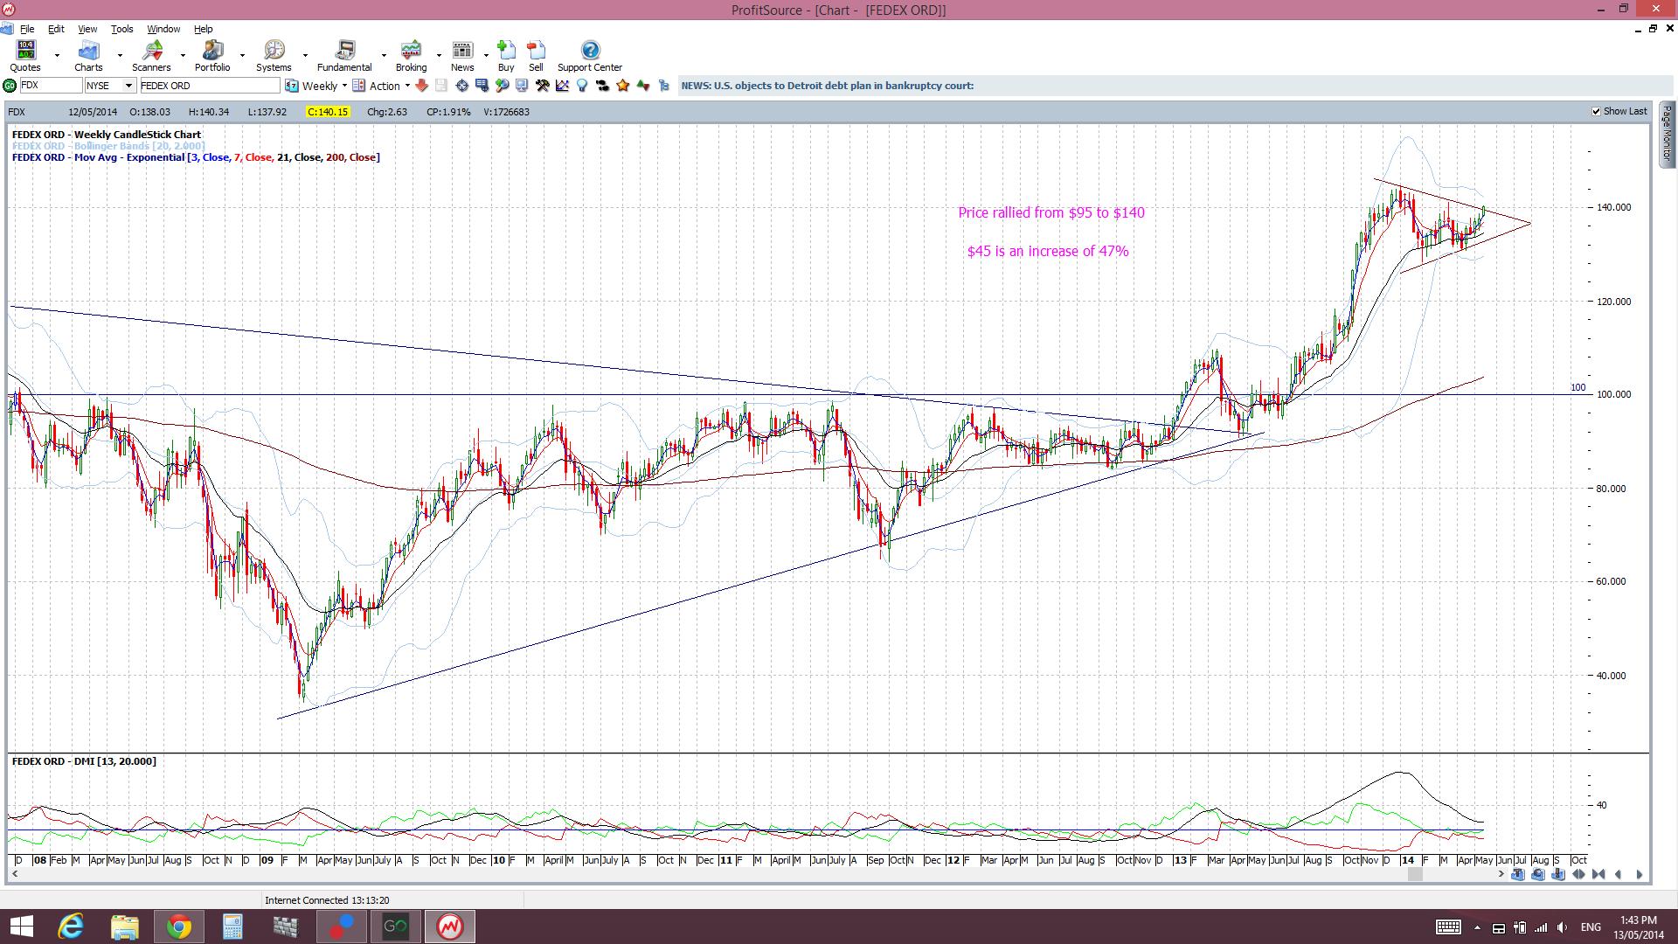Expand the Quotes dropdown arrow
The width and height of the screenshot is (1678, 944).
pos(57,55)
